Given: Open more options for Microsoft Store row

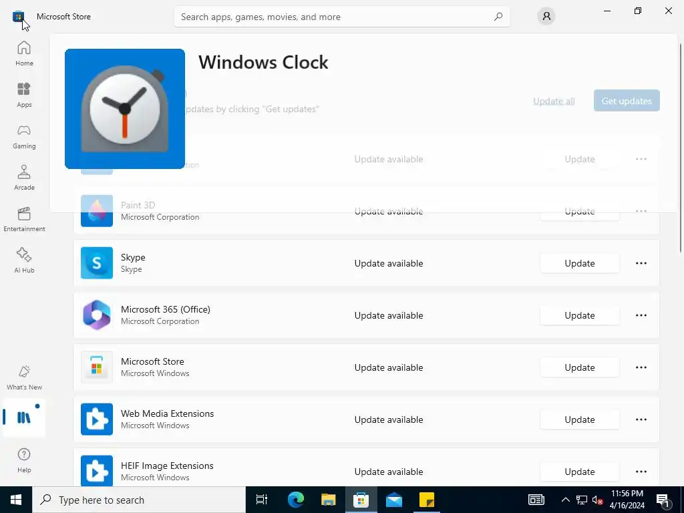Looking at the screenshot, I should click(x=641, y=367).
